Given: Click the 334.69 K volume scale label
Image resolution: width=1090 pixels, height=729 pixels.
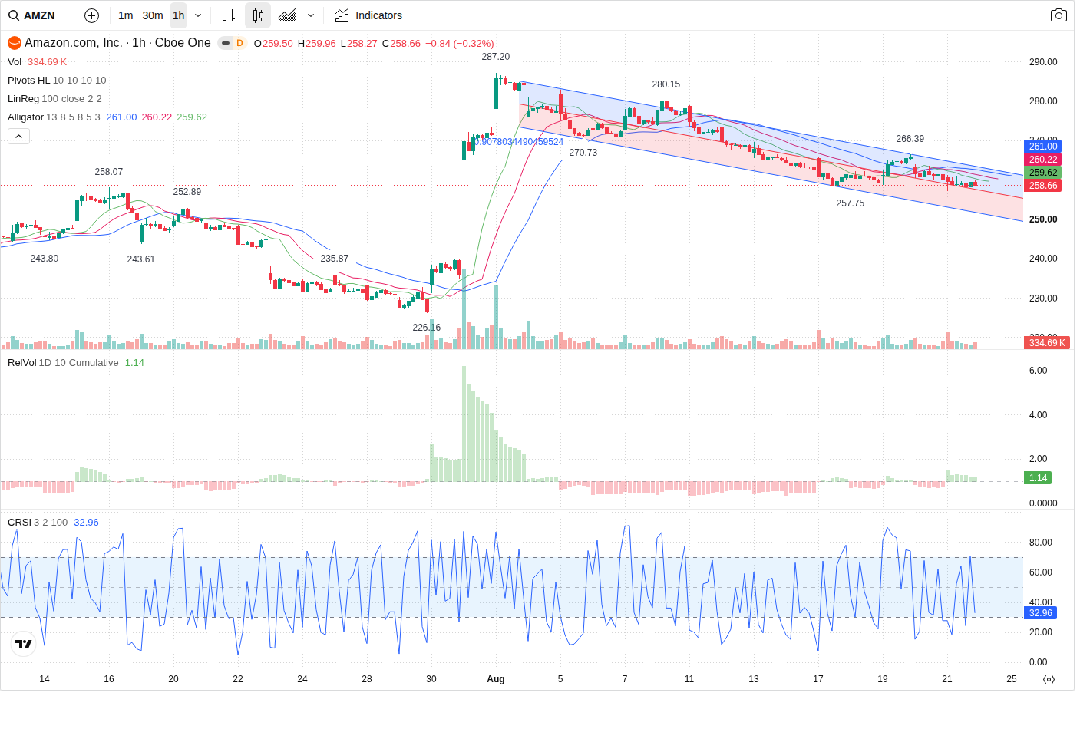Looking at the screenshot, I should pos(1048,343).
